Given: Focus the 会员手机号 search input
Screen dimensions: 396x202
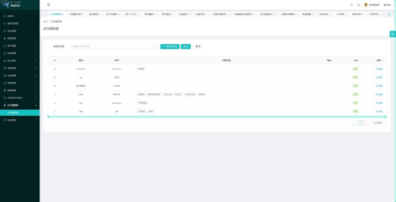Looking at the screenshot, I should (x=113, y=46).
